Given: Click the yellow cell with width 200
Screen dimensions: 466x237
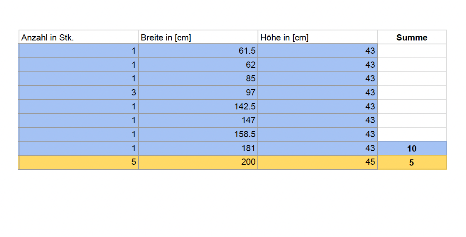Looking at the screenshot, I should click(x=198, y=162).
